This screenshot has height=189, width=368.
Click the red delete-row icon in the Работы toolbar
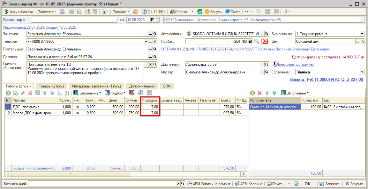[30, 93]
